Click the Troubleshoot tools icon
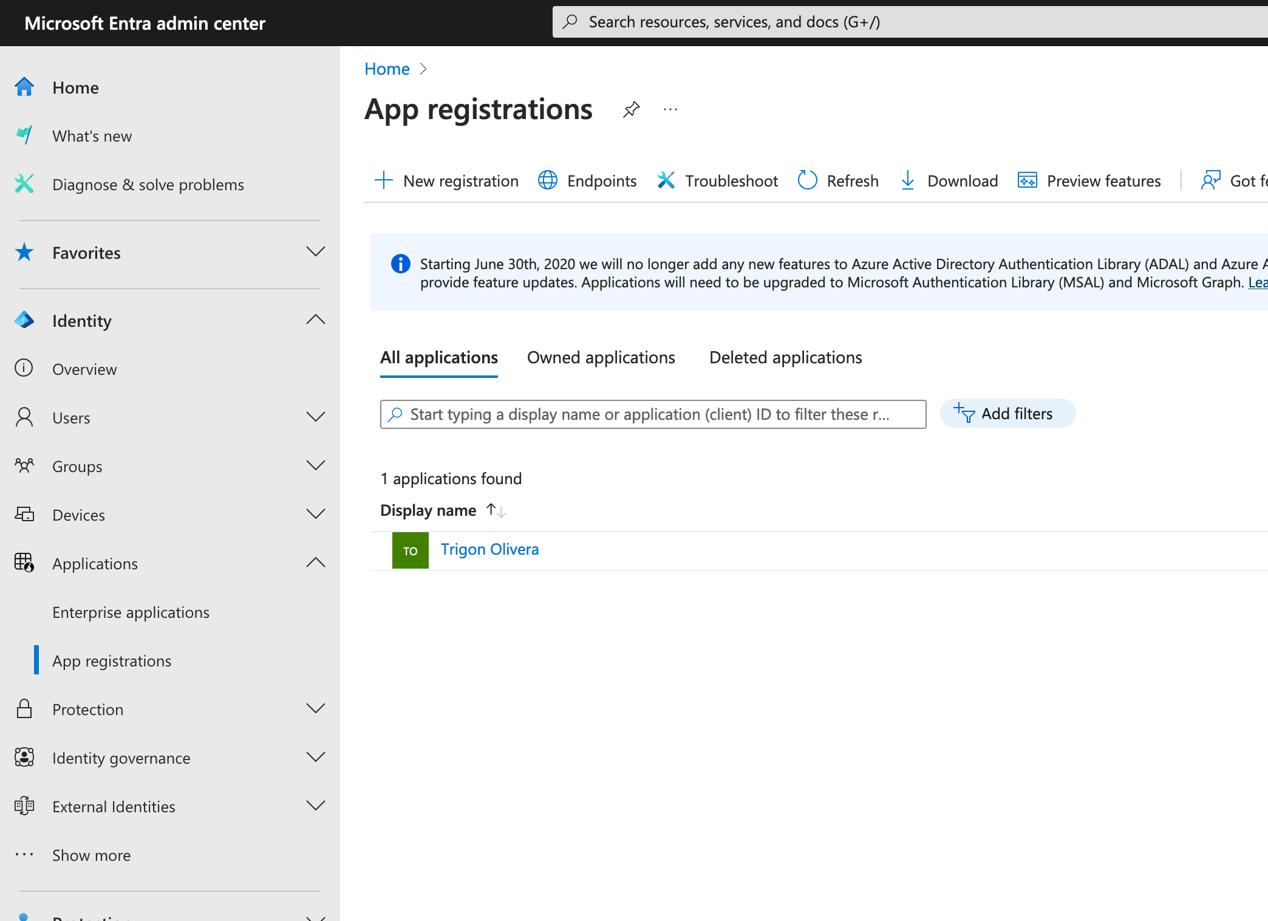 pyautogui.click(x=666, y=180)
